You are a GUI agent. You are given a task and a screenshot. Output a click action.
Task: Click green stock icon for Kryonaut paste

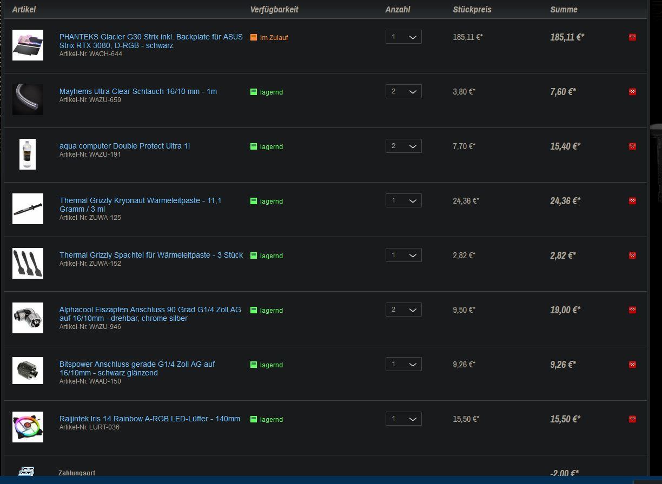254,201
